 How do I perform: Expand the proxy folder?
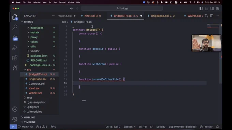point(34,37)
